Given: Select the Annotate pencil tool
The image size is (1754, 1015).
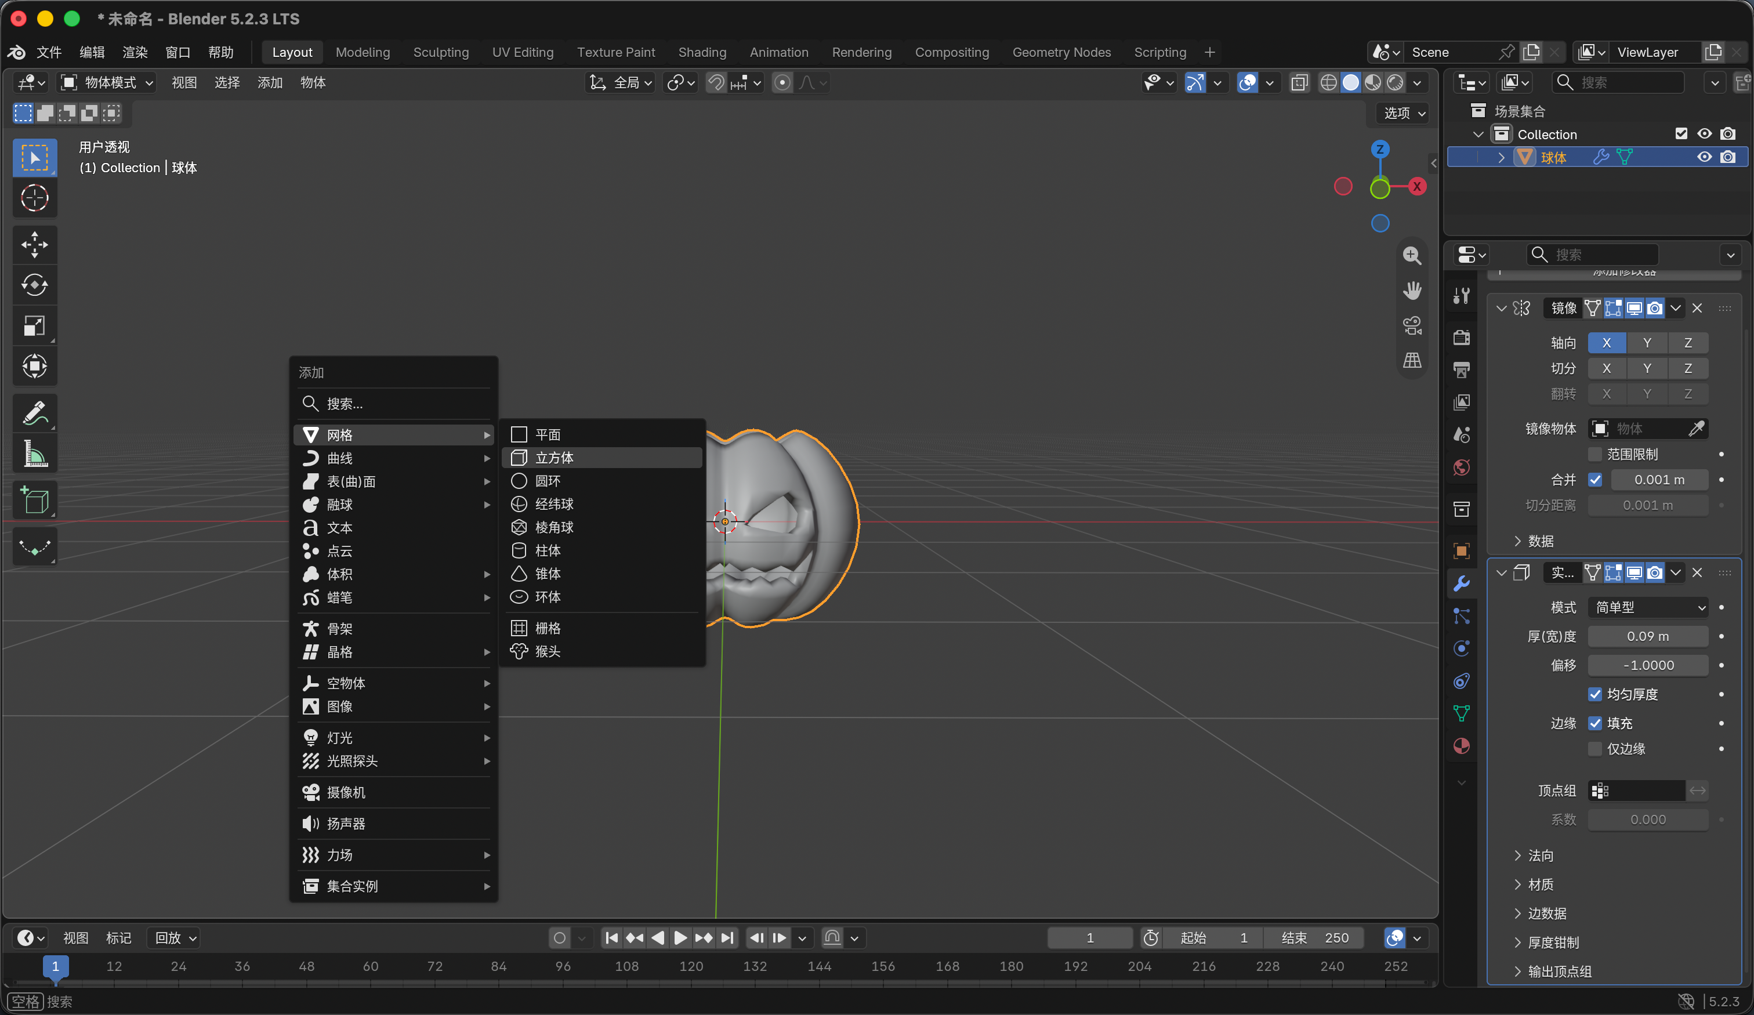Looking at the screenshot, I should 35,413.
